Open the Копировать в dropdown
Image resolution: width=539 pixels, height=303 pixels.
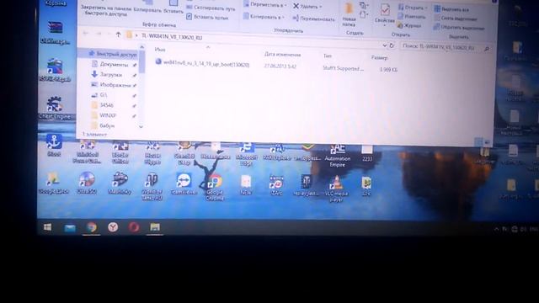[264, 17]
